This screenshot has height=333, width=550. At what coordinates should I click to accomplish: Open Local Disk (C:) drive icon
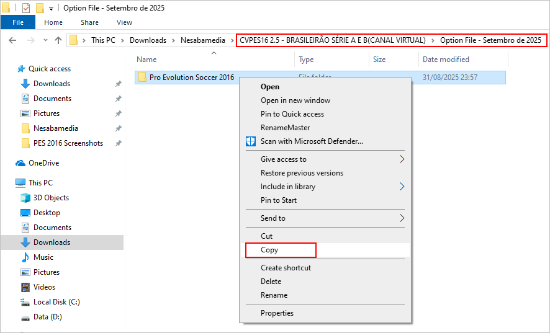tap(25, 302)
